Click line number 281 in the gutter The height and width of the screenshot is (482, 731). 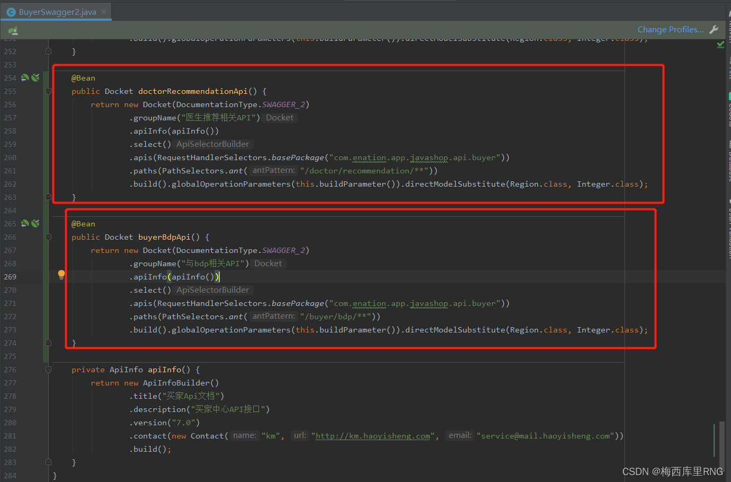click(10, 436)
